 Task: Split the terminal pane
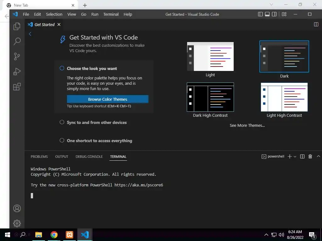point(302,157)
